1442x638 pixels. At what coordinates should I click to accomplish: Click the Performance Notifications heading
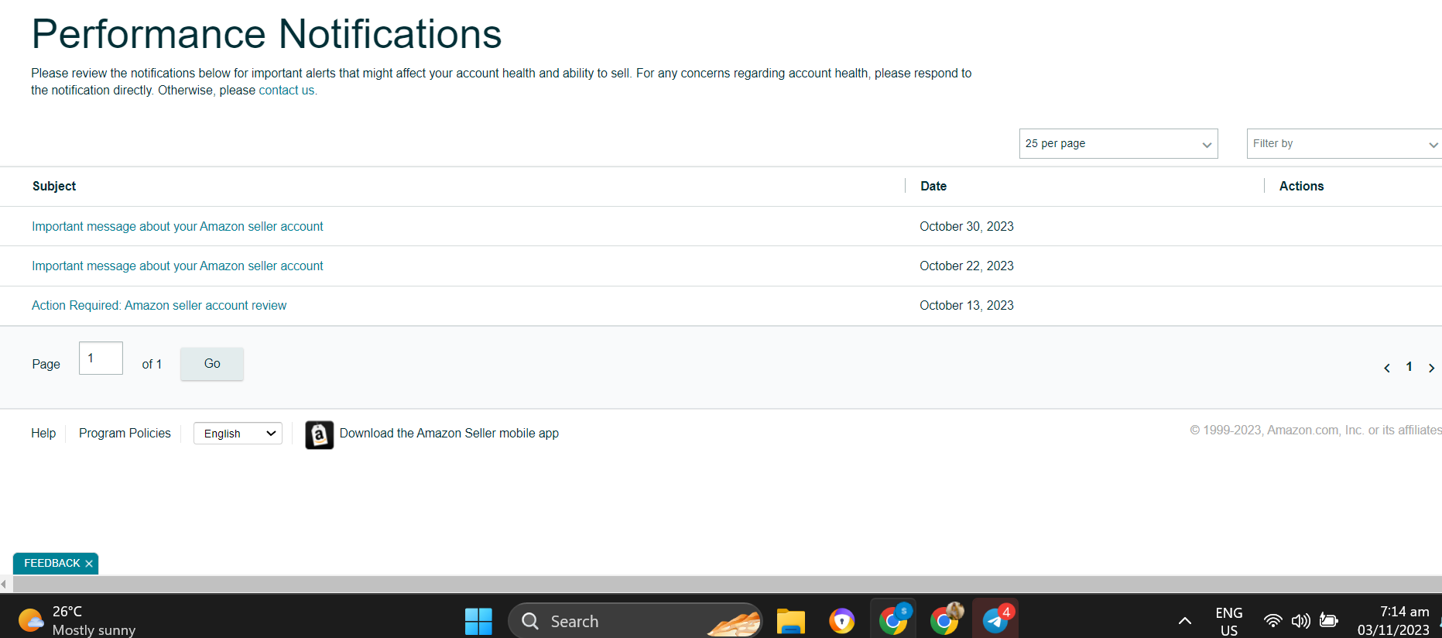click(266, 34)
